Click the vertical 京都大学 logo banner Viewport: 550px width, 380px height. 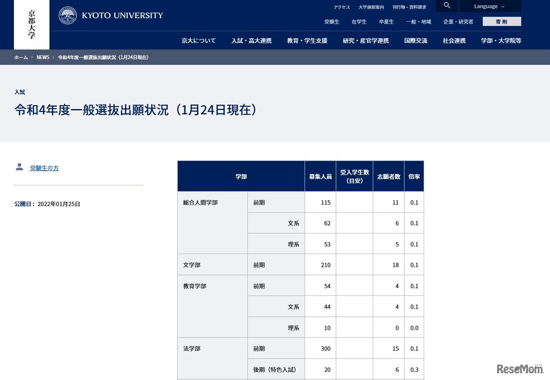tap(31, 25)
